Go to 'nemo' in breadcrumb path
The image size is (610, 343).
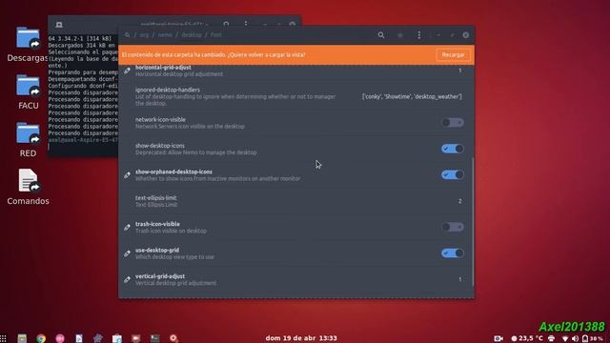click(165, 35)
